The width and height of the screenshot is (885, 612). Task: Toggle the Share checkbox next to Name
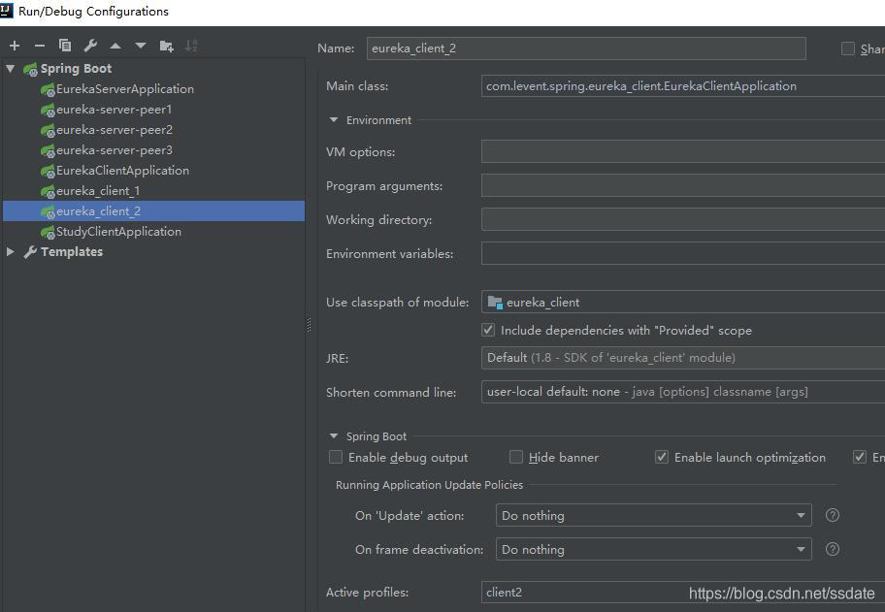pyautogui.click(x=848, y=48)
